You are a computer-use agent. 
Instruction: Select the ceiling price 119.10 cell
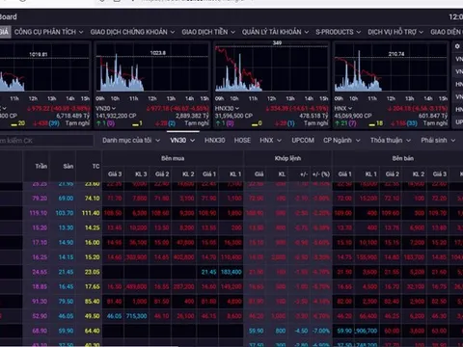click(39, 213)
